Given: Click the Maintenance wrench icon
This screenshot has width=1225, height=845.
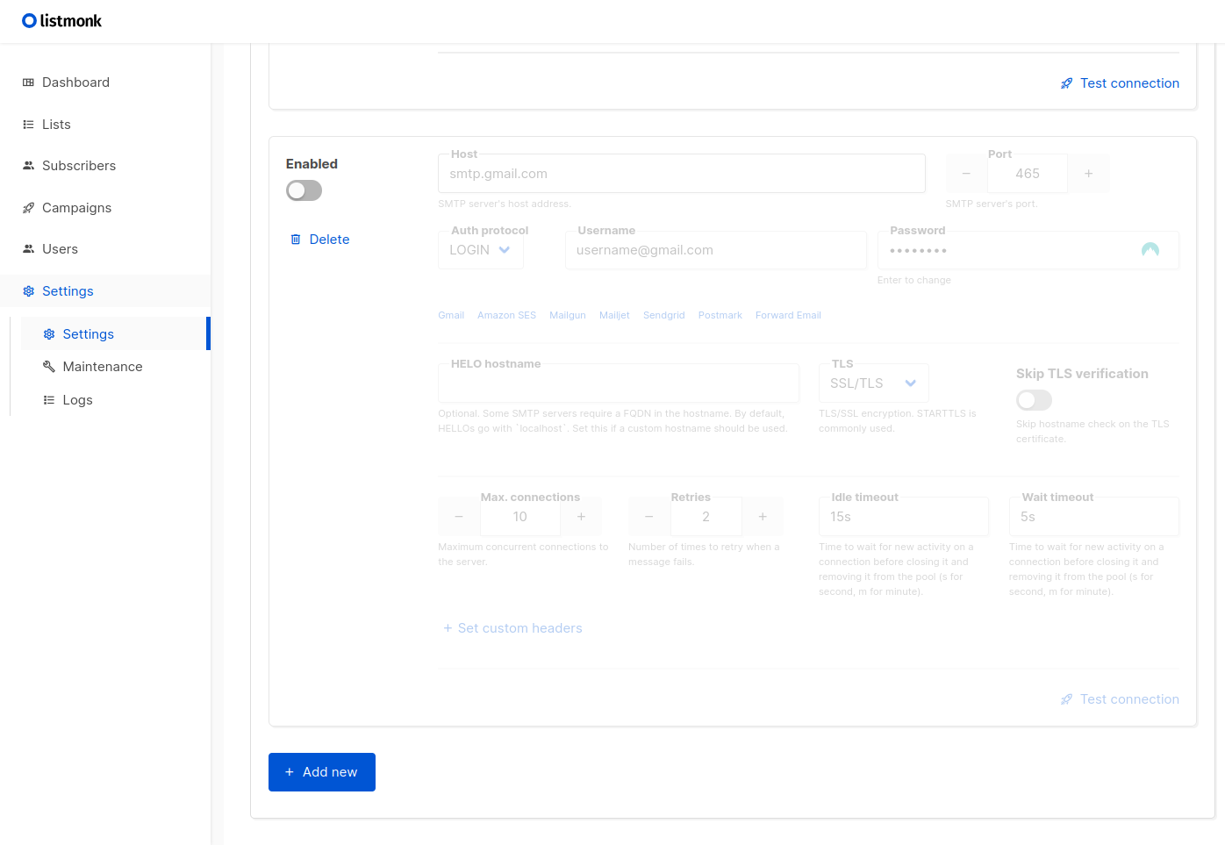Looking at the screenshot, I should pos(49,367).
